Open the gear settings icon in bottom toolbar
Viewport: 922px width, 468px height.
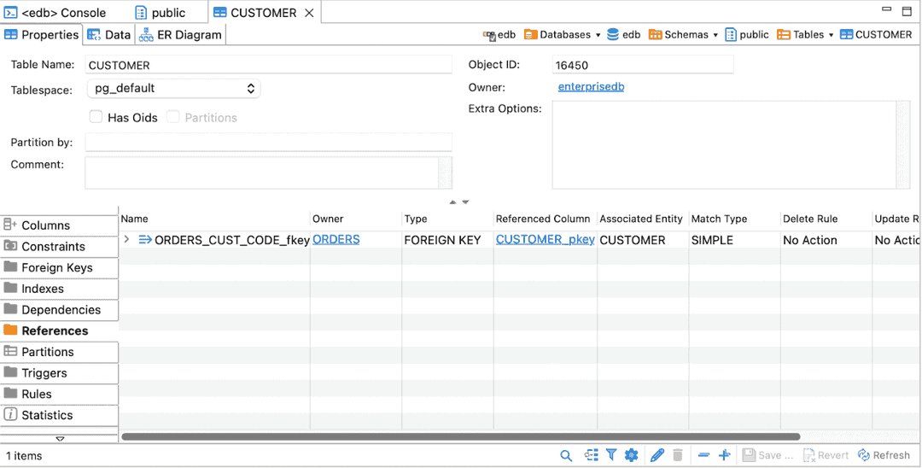[632, 455]
